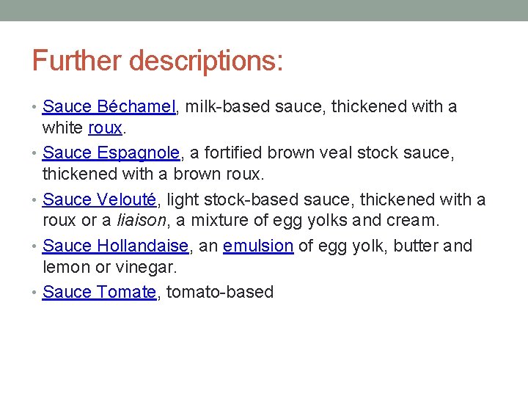Follow the Sauce Espagnole hyperlink
Screen dimensions: 528x396
pyautogui.click(x=111, y=153)
